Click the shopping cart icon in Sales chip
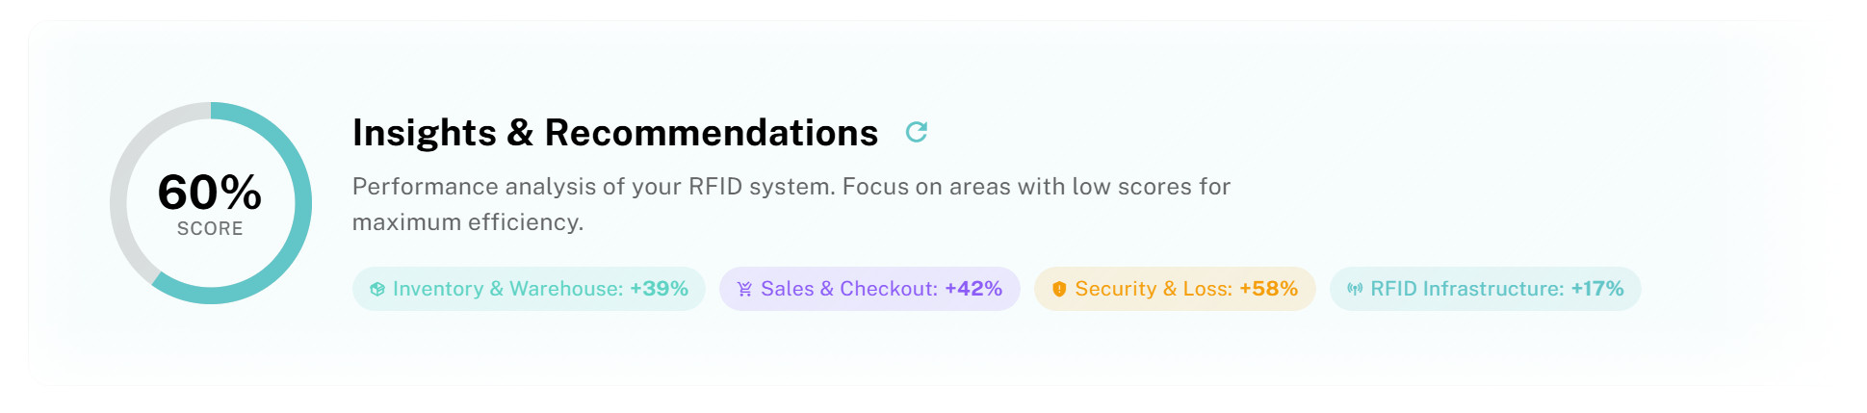Viewport: 1867px width, 413px height. pyautogui.click(x=744, y=289)
